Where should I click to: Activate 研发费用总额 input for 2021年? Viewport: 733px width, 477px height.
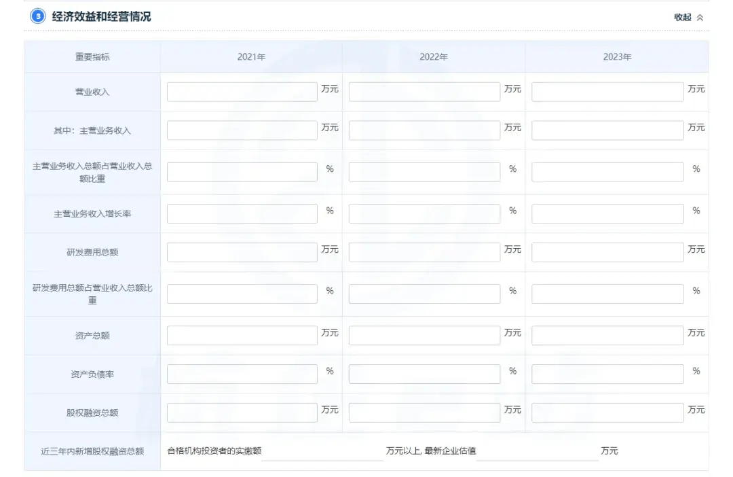point(242,252)
